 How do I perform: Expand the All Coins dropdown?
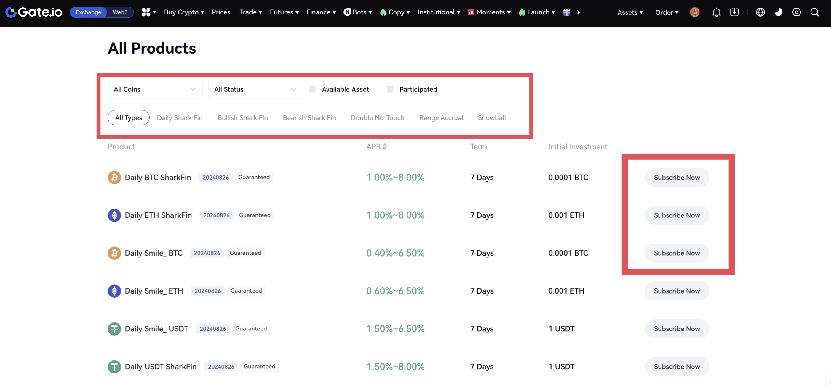point(155,90)
